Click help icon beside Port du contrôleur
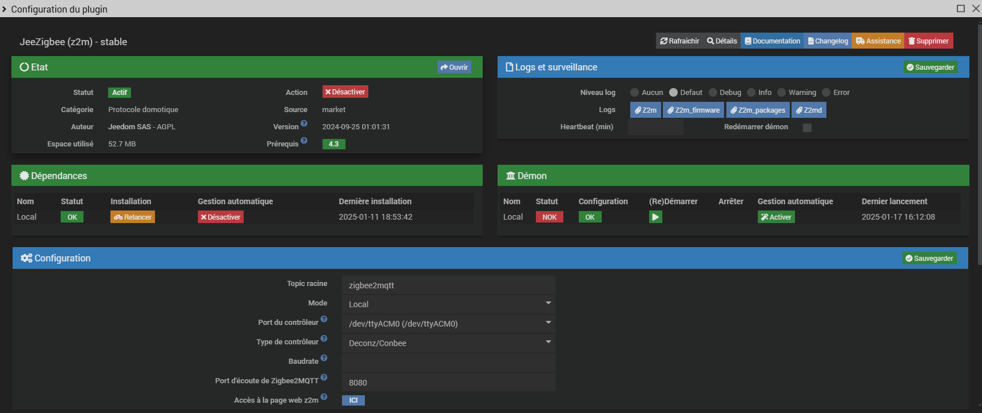Image resolution: width=982 pixels, height=413 pixels. (x=324, y=319)
